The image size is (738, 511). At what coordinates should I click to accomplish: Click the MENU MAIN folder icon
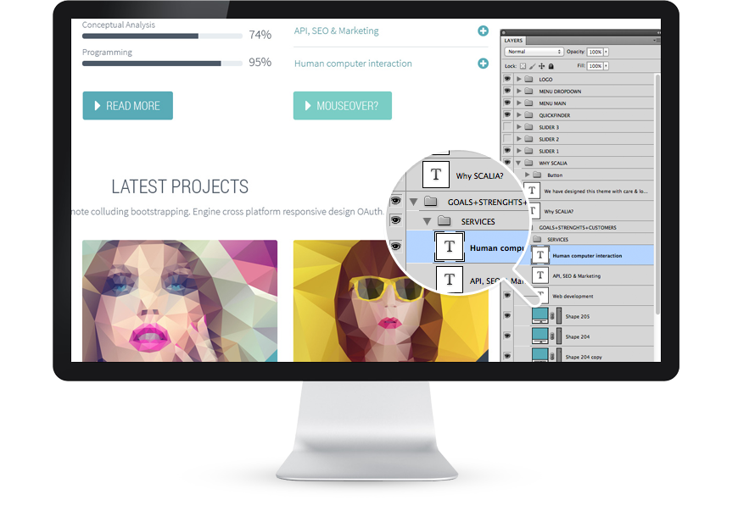point(528,103)
